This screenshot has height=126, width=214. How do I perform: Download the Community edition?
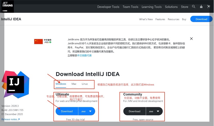pyautogui.click(x=135, y=111)
